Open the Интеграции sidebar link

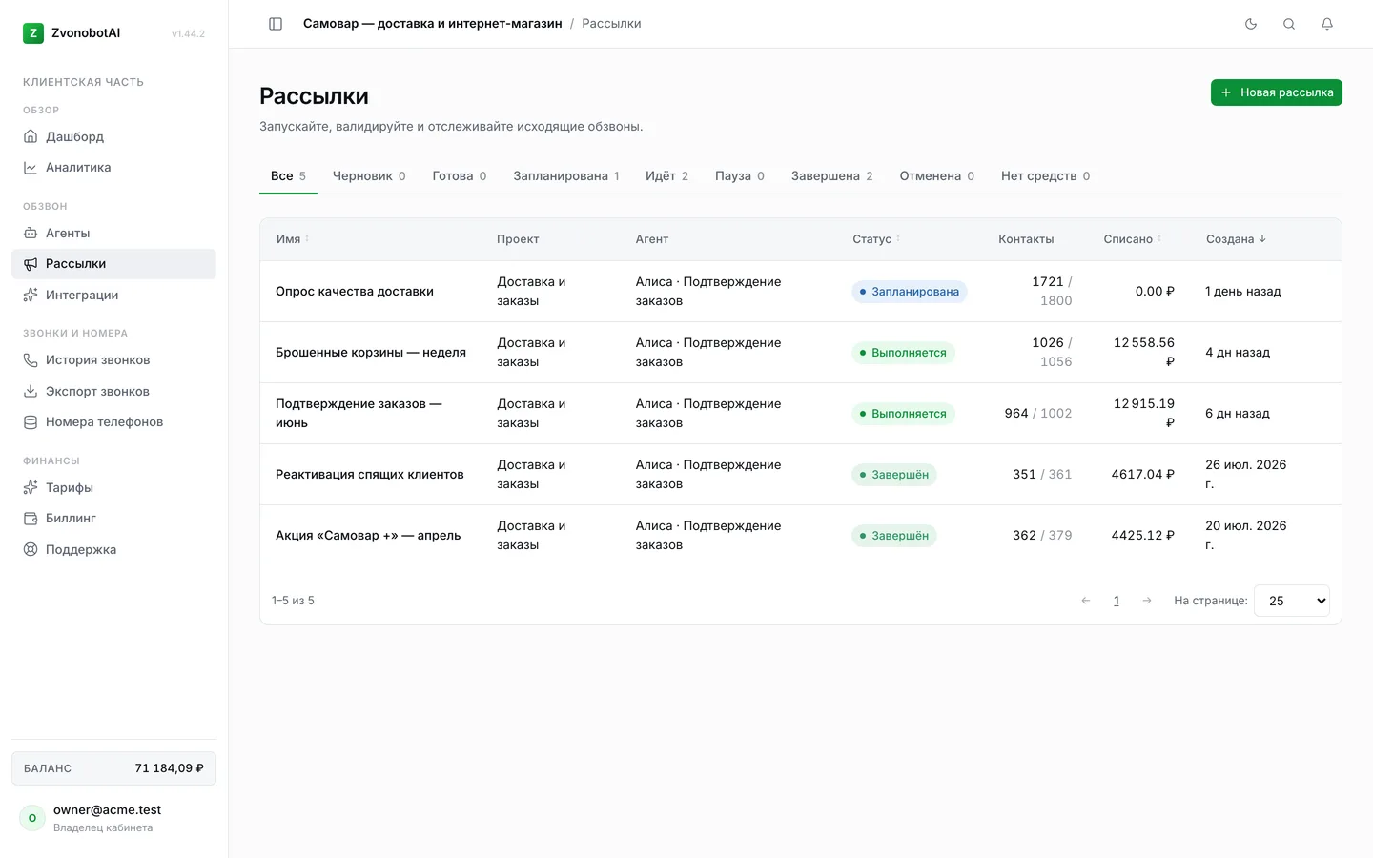point(113,296)
